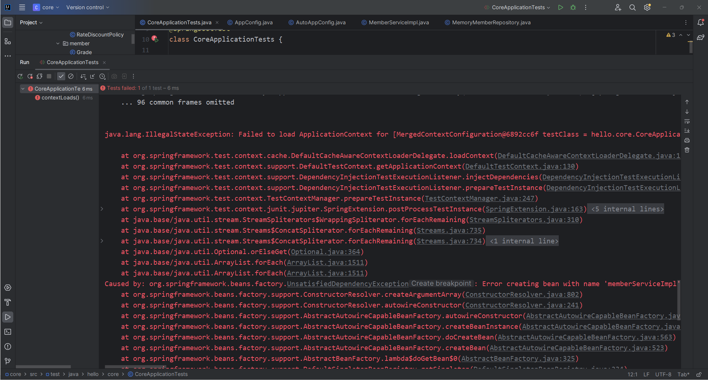Rerun failed tests in Run toolbar
The width and height of the screenshot is (708, 380).
(x=30, y=76)
